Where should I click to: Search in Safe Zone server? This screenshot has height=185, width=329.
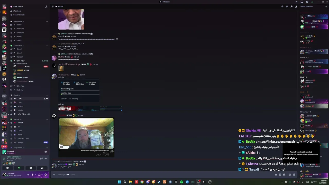tap(313, 6)
